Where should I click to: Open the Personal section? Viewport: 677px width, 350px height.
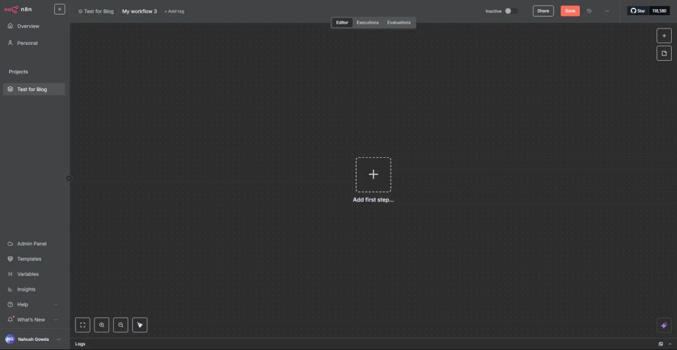point(34,43)
